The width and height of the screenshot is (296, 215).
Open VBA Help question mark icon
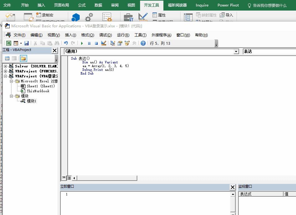(x=143, y=43)
